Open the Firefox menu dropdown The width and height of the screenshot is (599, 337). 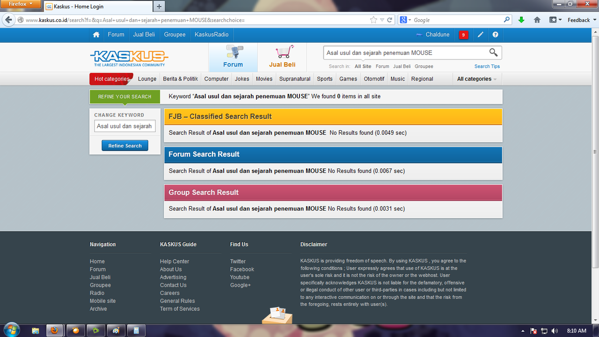[21, 4]
